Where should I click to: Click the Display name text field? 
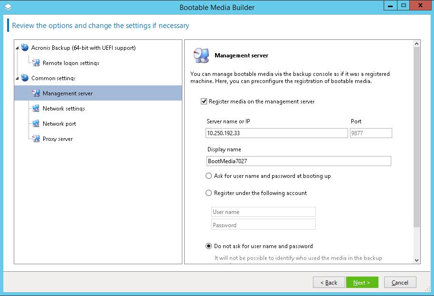(299, 161)
